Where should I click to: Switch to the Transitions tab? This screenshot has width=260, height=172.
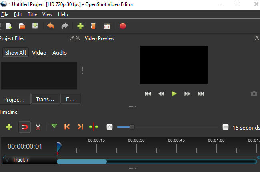(45, 99)
